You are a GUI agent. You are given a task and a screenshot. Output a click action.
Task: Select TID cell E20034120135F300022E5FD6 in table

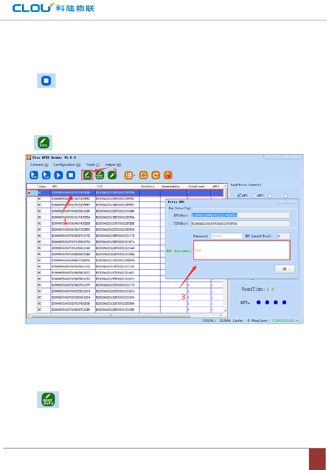click(x=118, y=193)
